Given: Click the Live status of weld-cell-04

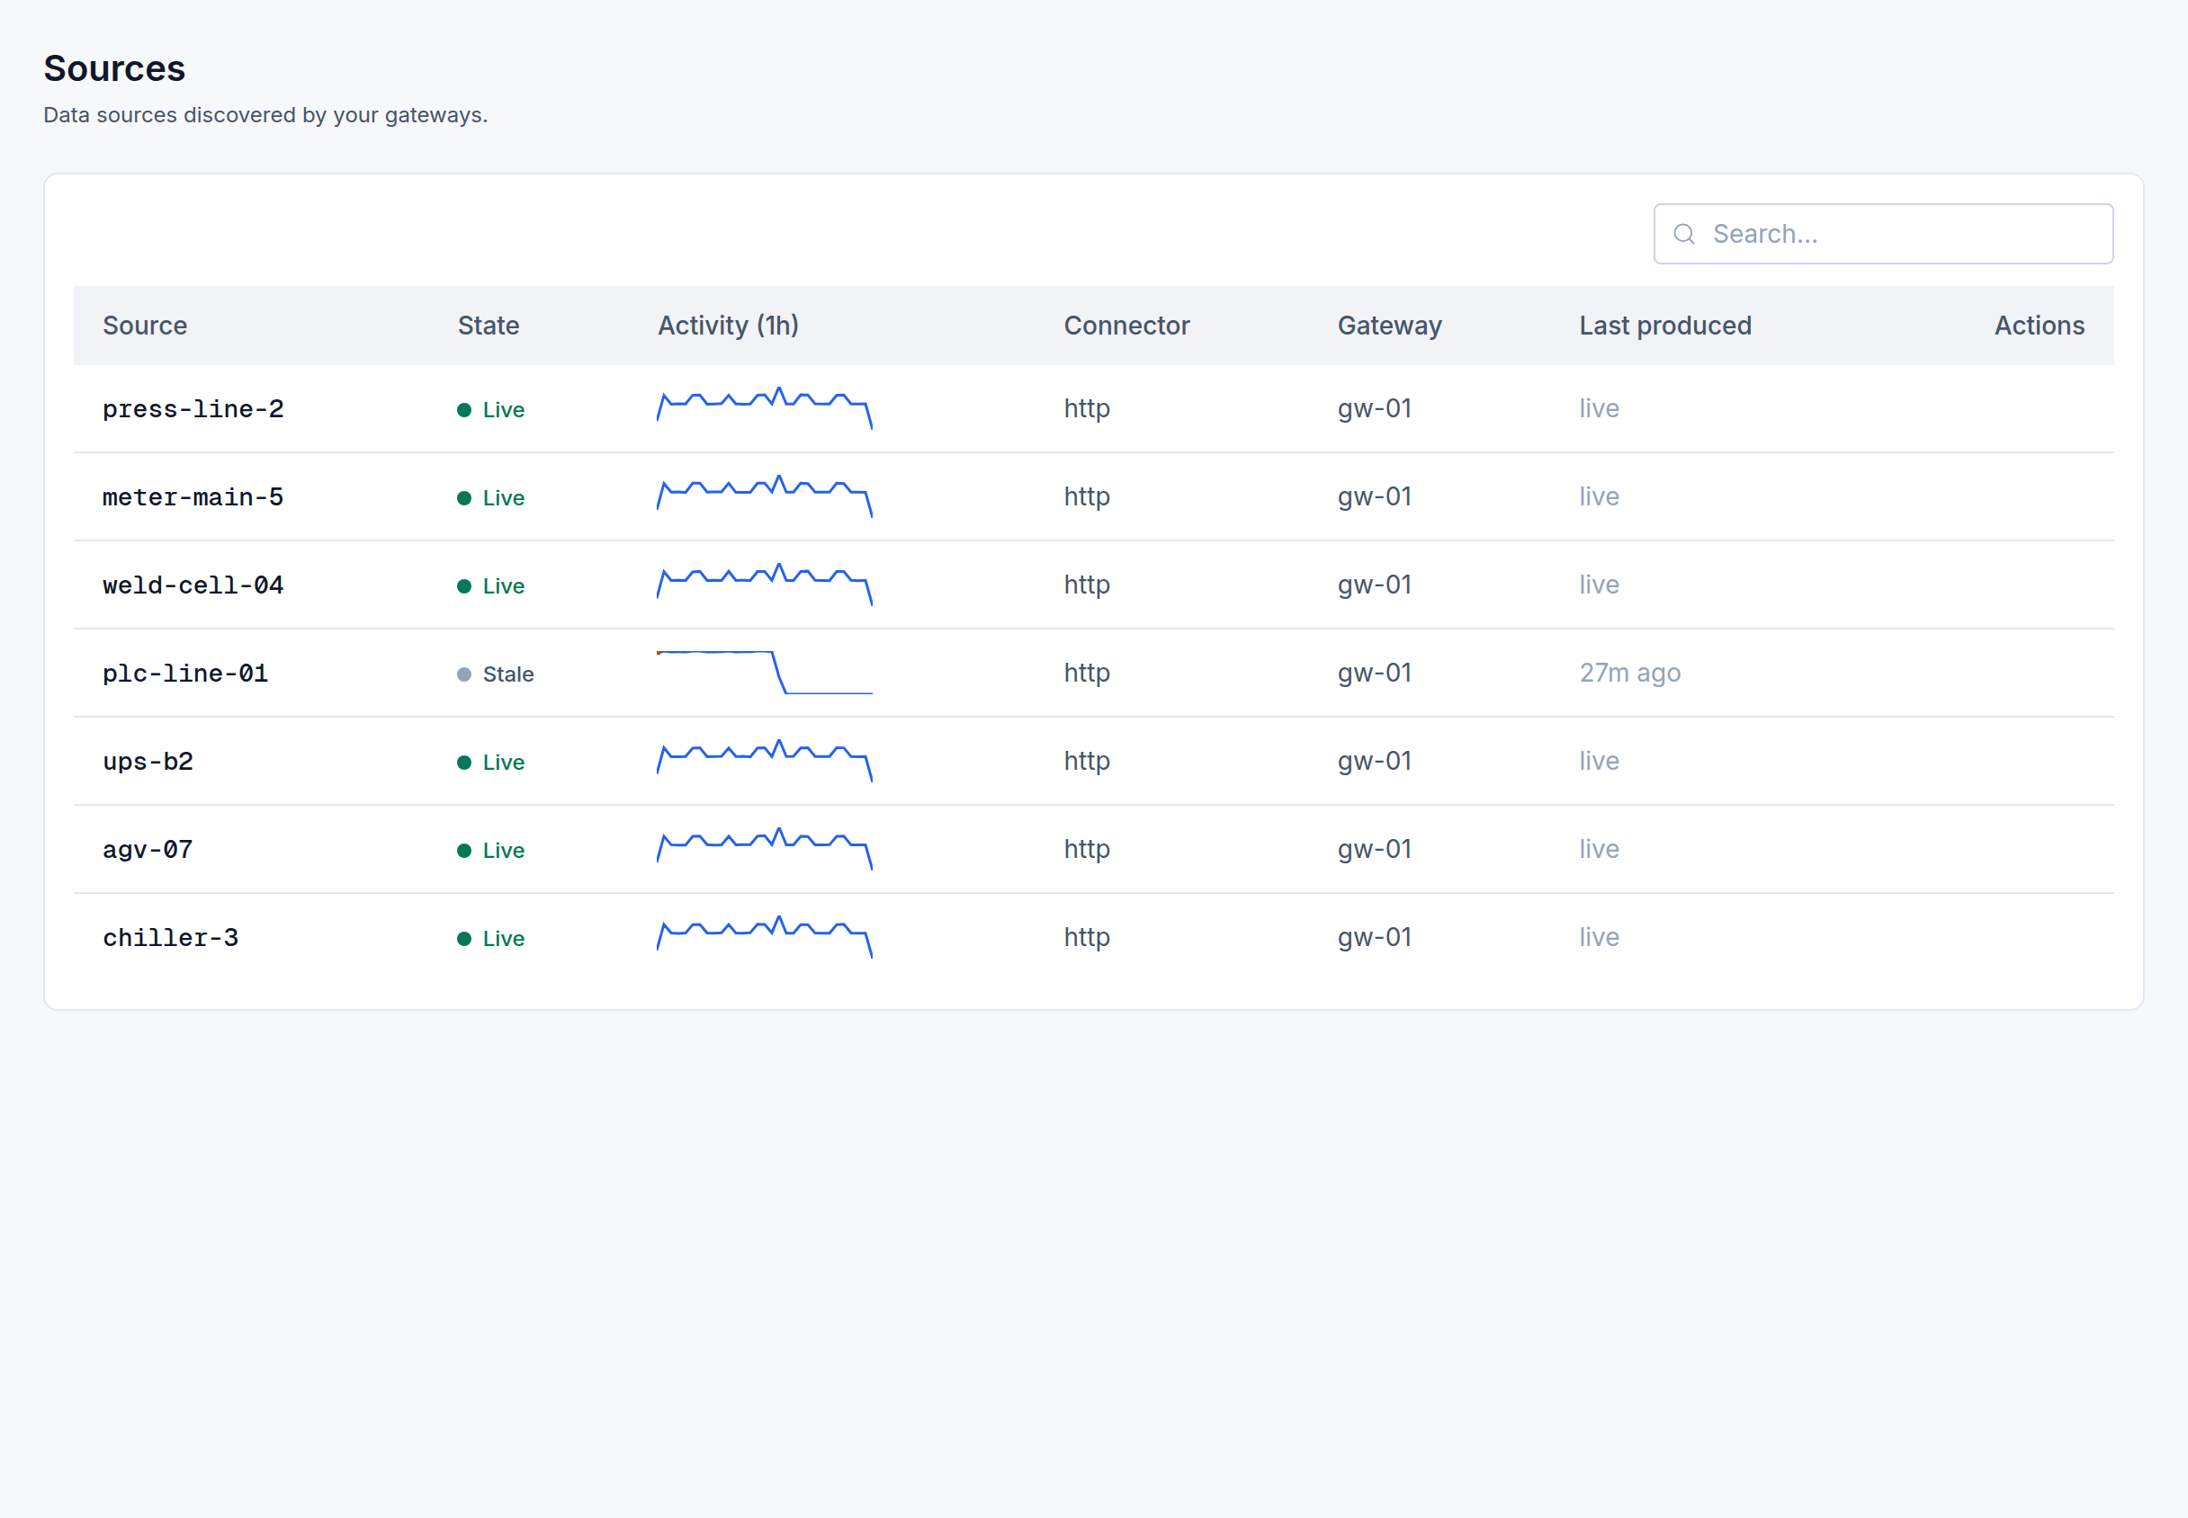Looking at the screenshot, I should click(491, 586).
